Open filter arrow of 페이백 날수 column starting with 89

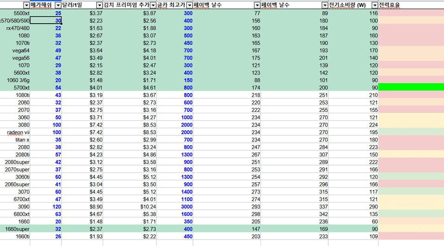[x=325, y=5]
